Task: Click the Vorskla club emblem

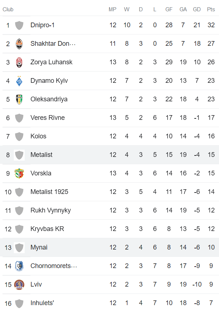Action: 19,173
